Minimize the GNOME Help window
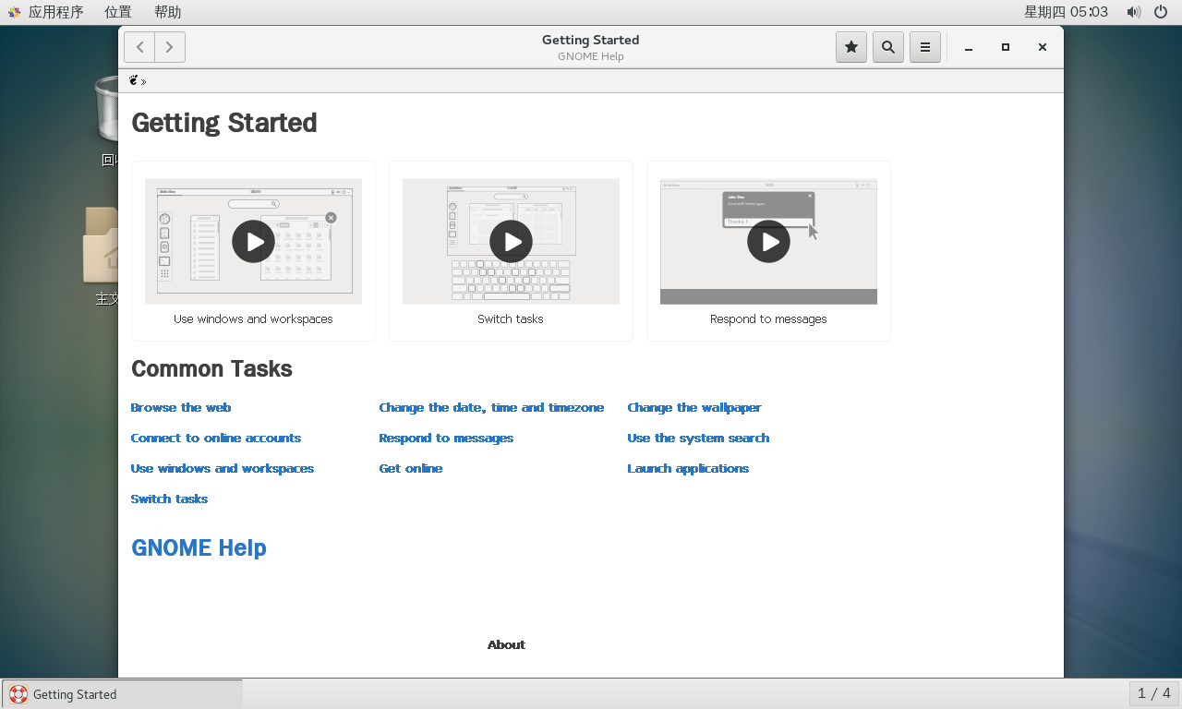Image resolution: width=1182 pixels, height=709 pixels. click(x=969, y=47)
